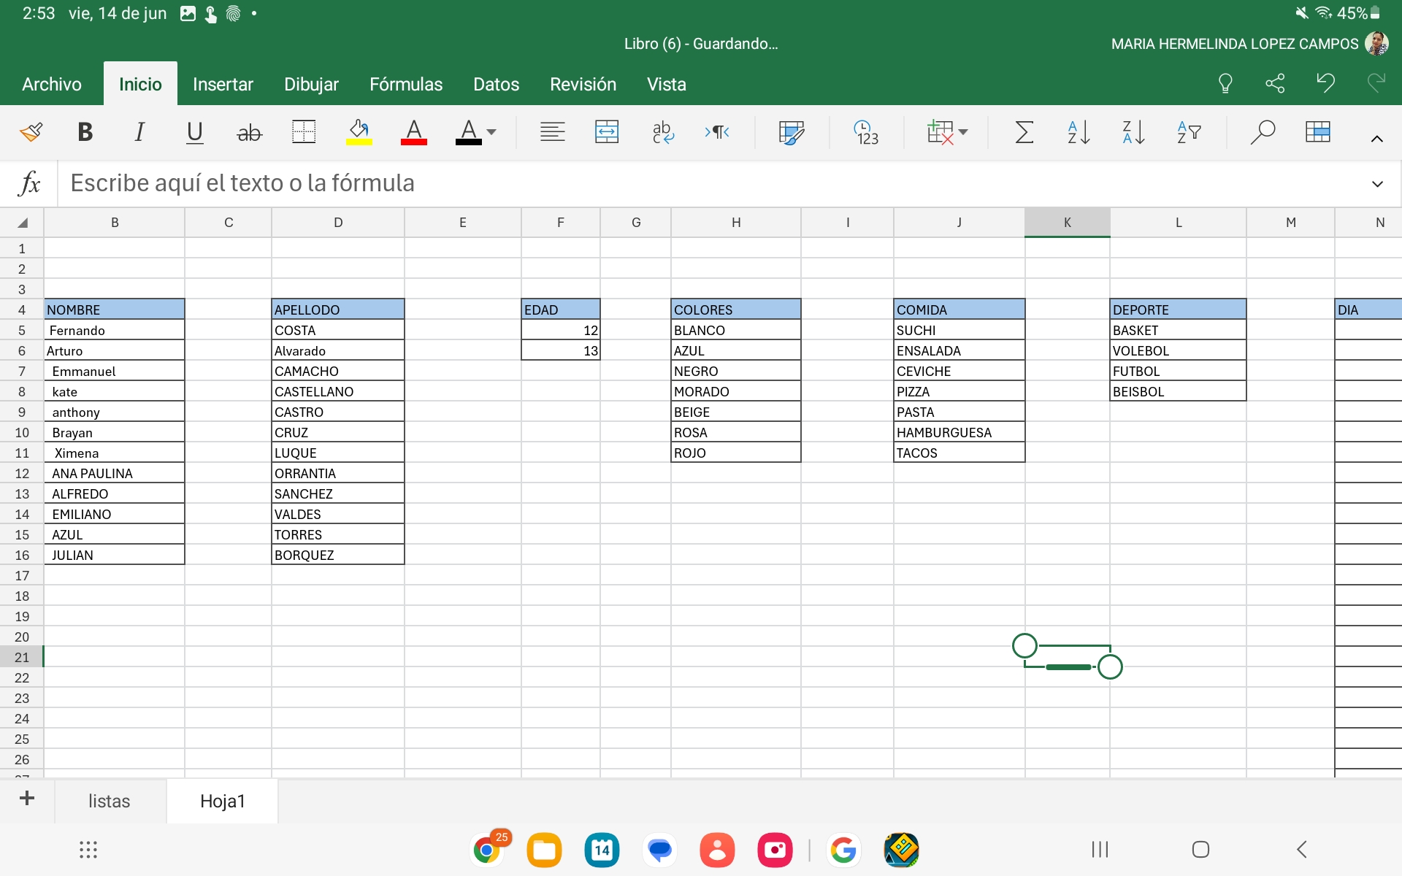Click the merge and center icon

tap(607, 132)
